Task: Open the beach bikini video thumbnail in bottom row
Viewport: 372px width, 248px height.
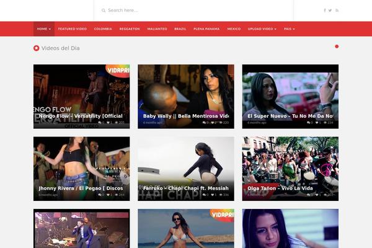Action: point(186,229)
